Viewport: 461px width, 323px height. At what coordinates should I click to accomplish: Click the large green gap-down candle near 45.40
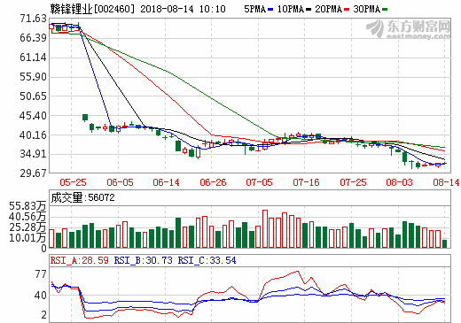[85, 118]
